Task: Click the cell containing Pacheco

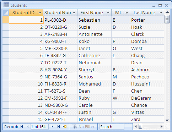Action: coord(147,77)
